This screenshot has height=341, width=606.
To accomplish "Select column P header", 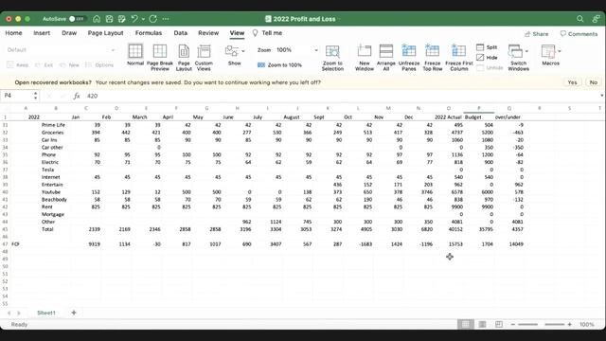I will point(479,108).
